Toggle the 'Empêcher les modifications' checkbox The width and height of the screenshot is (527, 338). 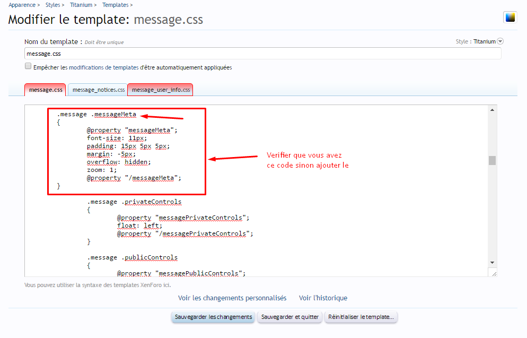28,66
